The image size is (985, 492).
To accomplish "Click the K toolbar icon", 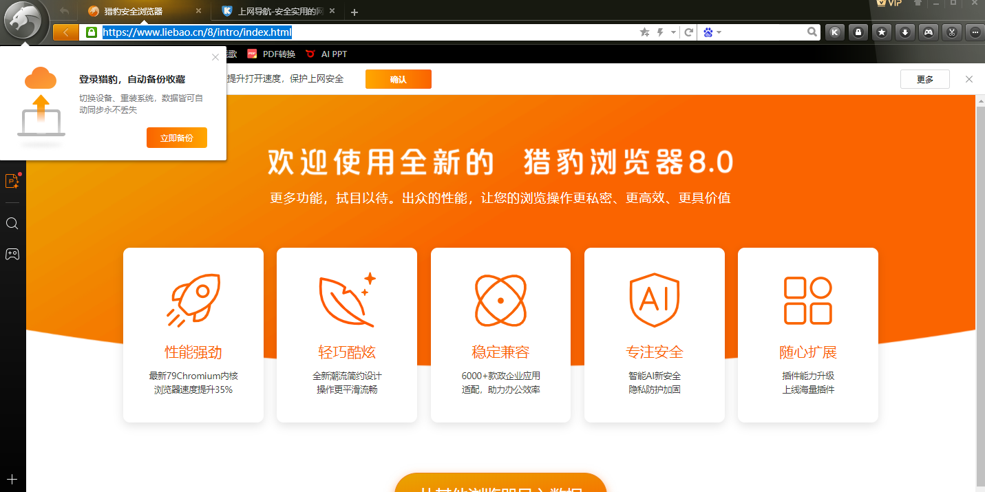I will click(x=834, y=32).
